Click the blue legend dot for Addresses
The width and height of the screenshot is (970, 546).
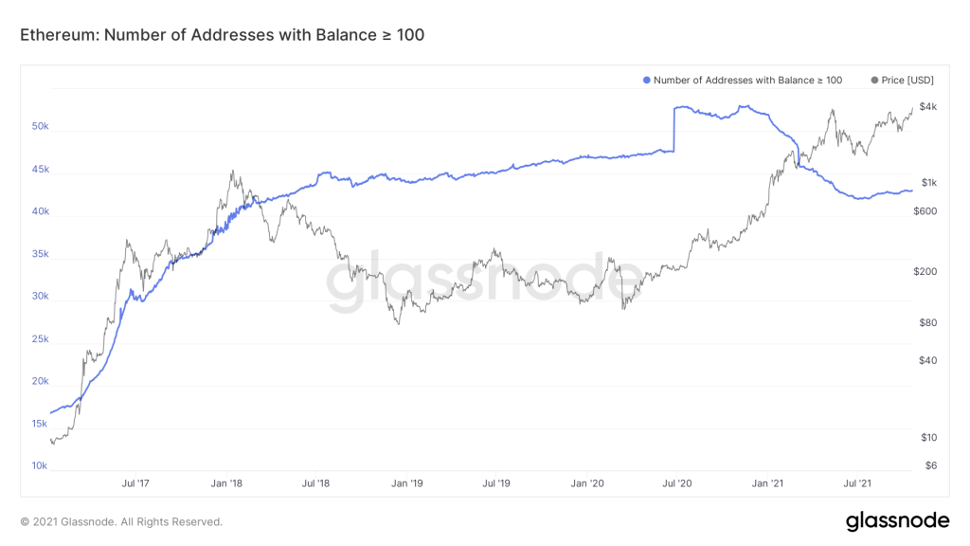coord(647,81)
